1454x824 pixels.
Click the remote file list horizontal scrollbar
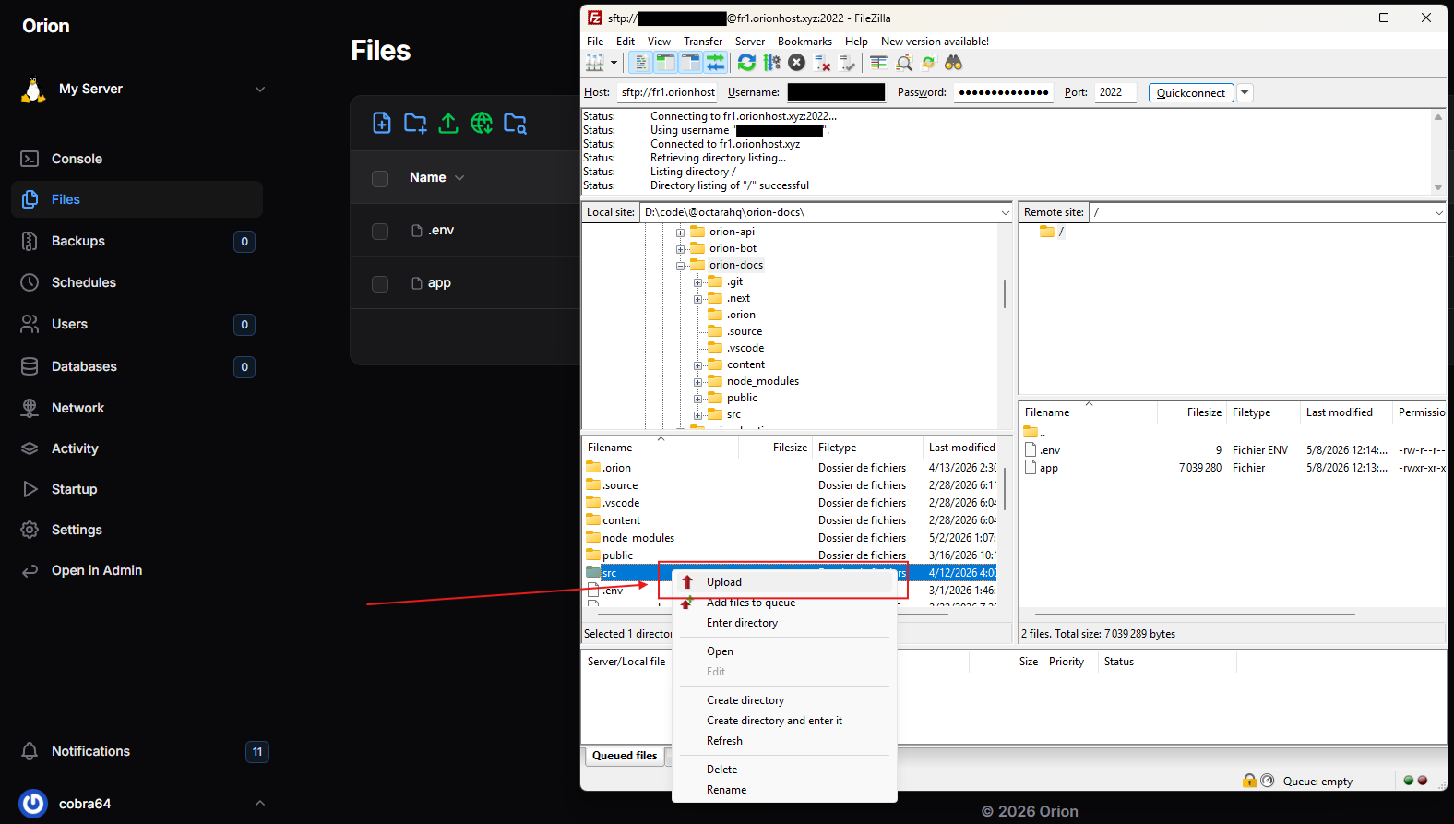(1195, 615)
